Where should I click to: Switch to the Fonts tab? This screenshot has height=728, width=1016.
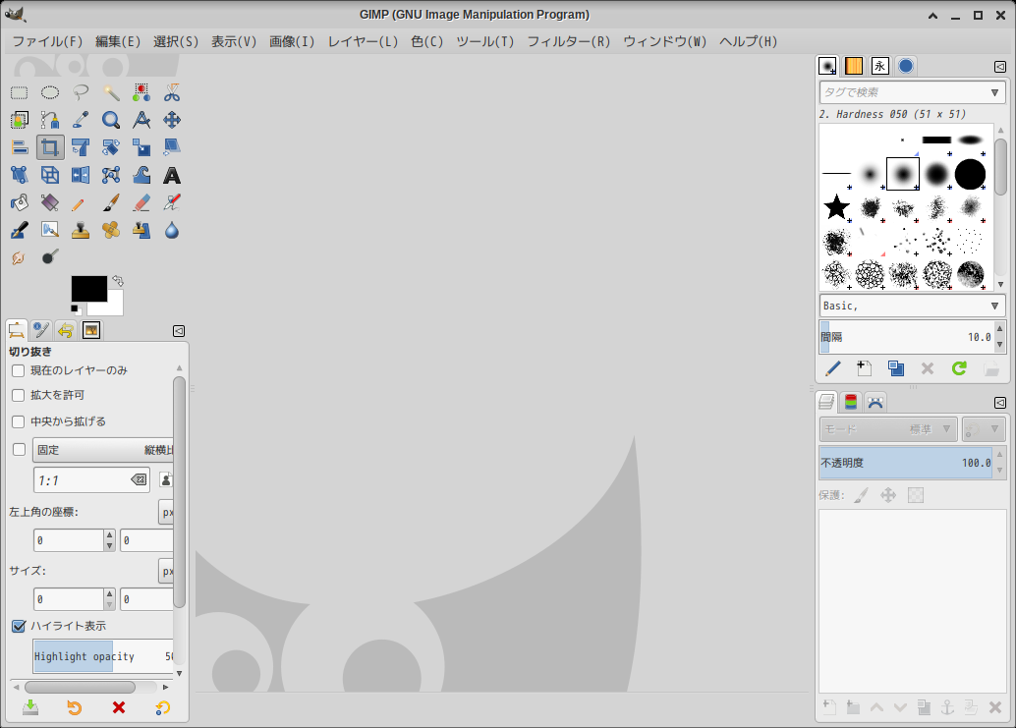click(x=879, y=66)
